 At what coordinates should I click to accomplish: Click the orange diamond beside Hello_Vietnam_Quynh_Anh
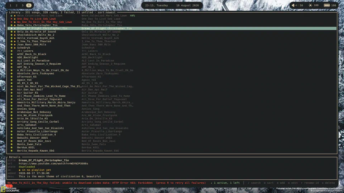[15, 38]
